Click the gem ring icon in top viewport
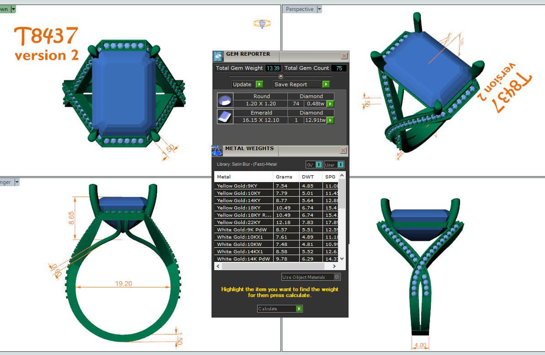The width and height of the screenshot is (545, 355). pyautogui.click(x=262, y=24)
